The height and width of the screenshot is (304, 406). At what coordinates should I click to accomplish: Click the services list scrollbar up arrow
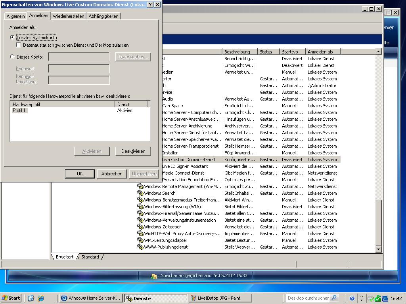[x=378, y=51]
